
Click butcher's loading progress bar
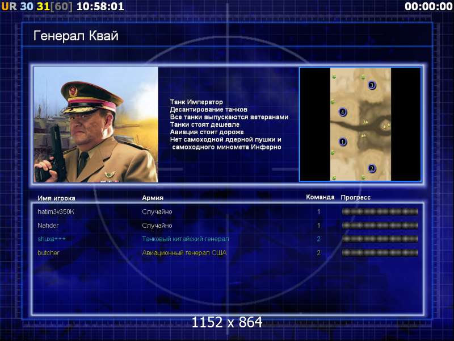[380, 253]
